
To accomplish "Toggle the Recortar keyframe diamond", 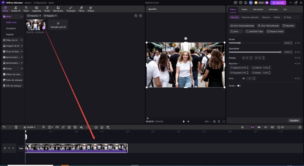I will [298, 63].
